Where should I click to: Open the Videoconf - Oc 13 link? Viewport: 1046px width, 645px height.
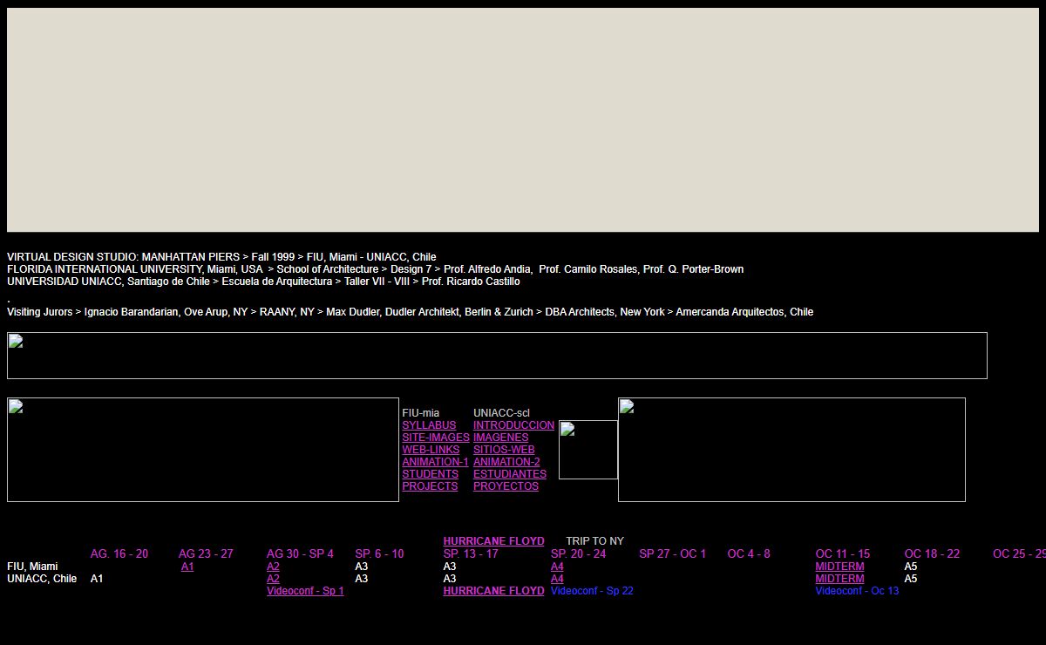857,591
